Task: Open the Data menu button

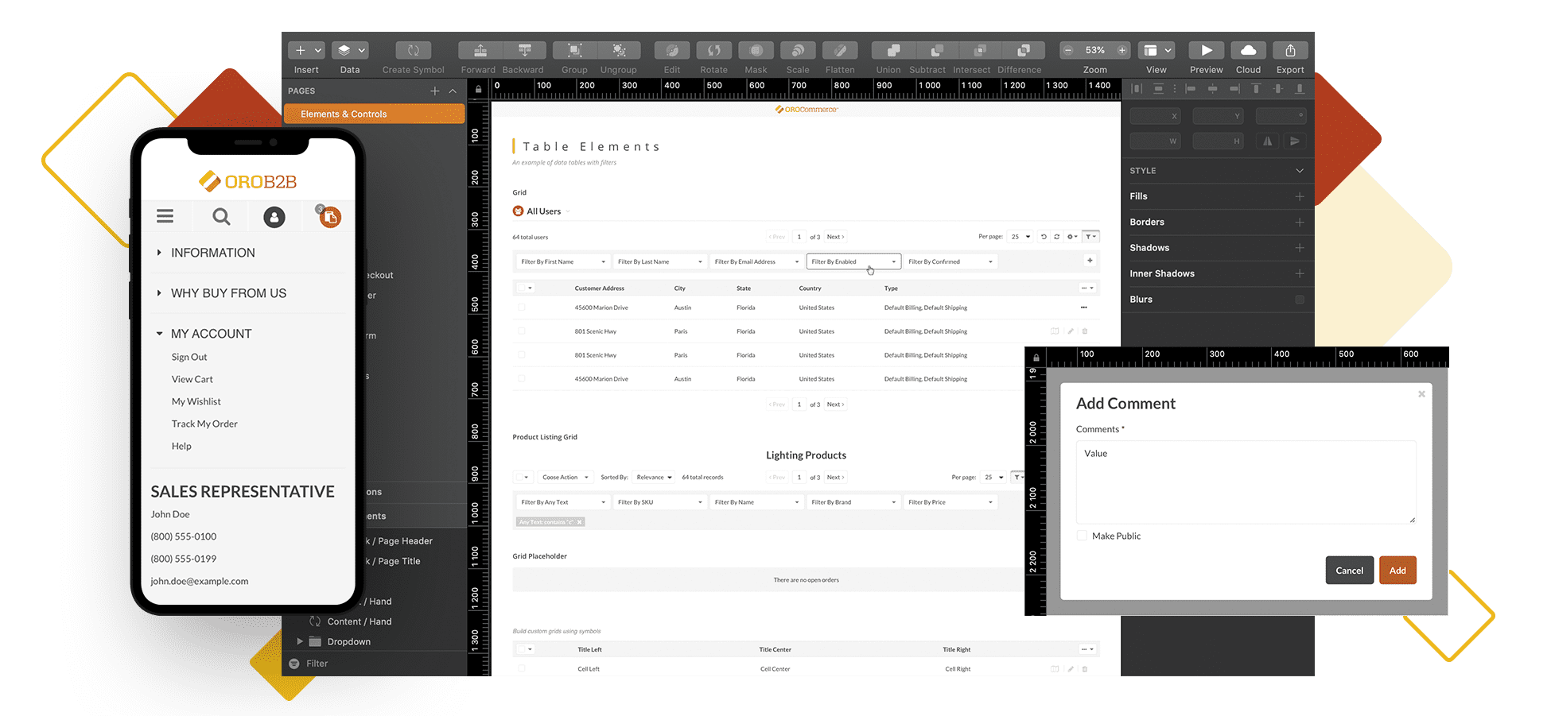Action: [x=350, y=50]
